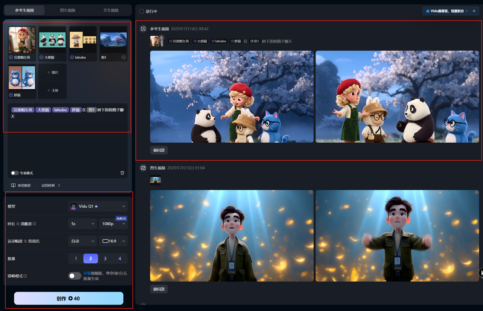Click the 贝雷帽女孩 tag in the prompt

point(23,110)
